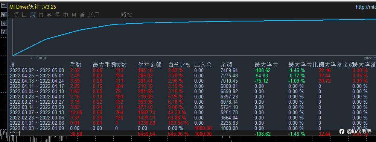
Task: Click the 2022.01.31 chart date label
Action: point(38,58)
